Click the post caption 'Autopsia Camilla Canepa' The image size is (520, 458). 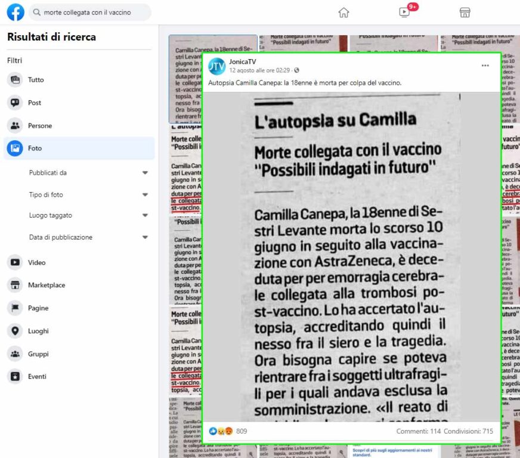[x=305, y=83]
